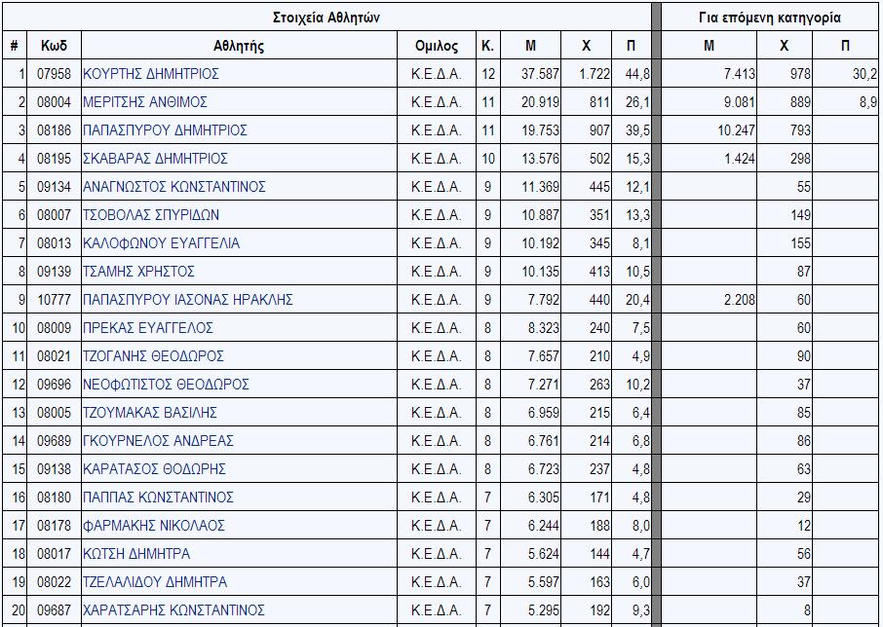This screenshot has width=883, height=627.
Task: Open ΑΝΑΓΝΩΣΤΟΣ ΚΩΝΣΤΑΝΤΙΝΟΣ profile link
Action: [174, 186]
